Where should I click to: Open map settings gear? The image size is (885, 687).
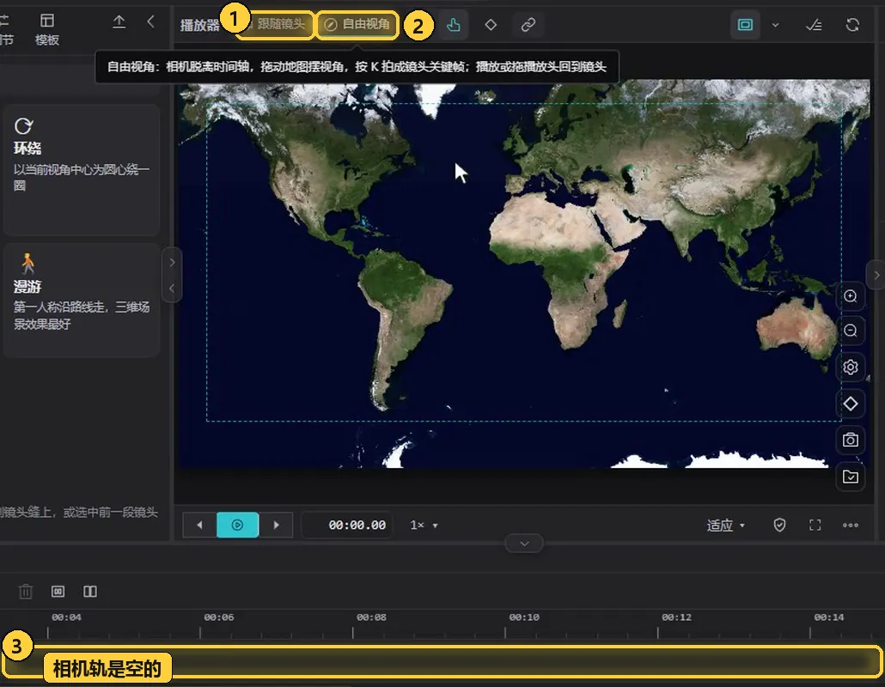(x=850, y=368)
